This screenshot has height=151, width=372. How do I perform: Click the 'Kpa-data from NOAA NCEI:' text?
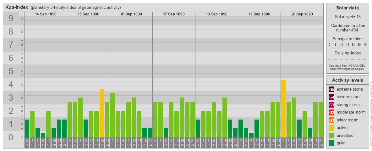tap(347, 65)
